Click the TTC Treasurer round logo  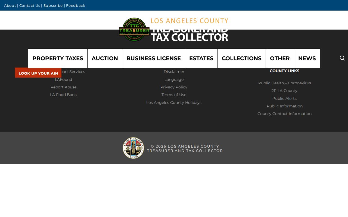coord(134,30)
